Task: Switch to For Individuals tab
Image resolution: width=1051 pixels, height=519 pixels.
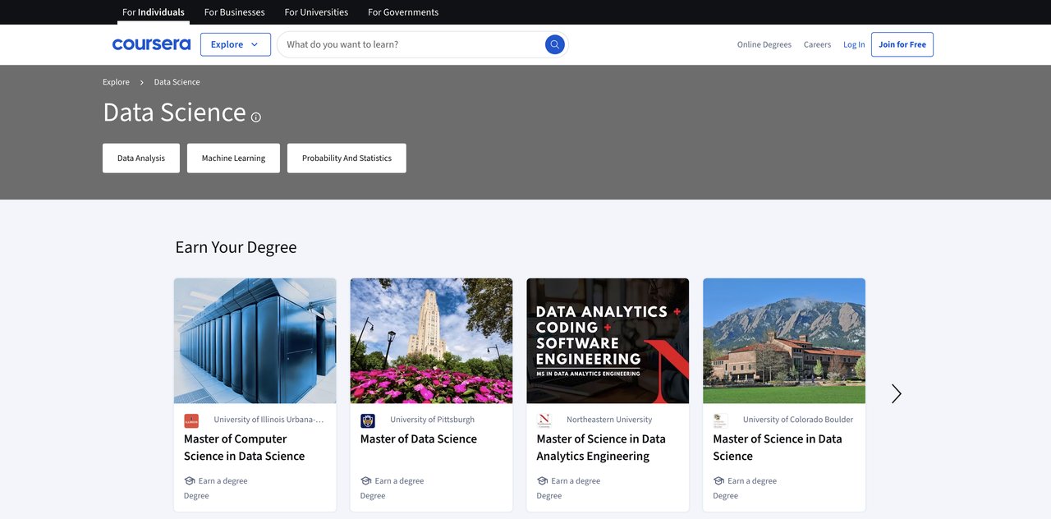Action: (x=154, y=12)
